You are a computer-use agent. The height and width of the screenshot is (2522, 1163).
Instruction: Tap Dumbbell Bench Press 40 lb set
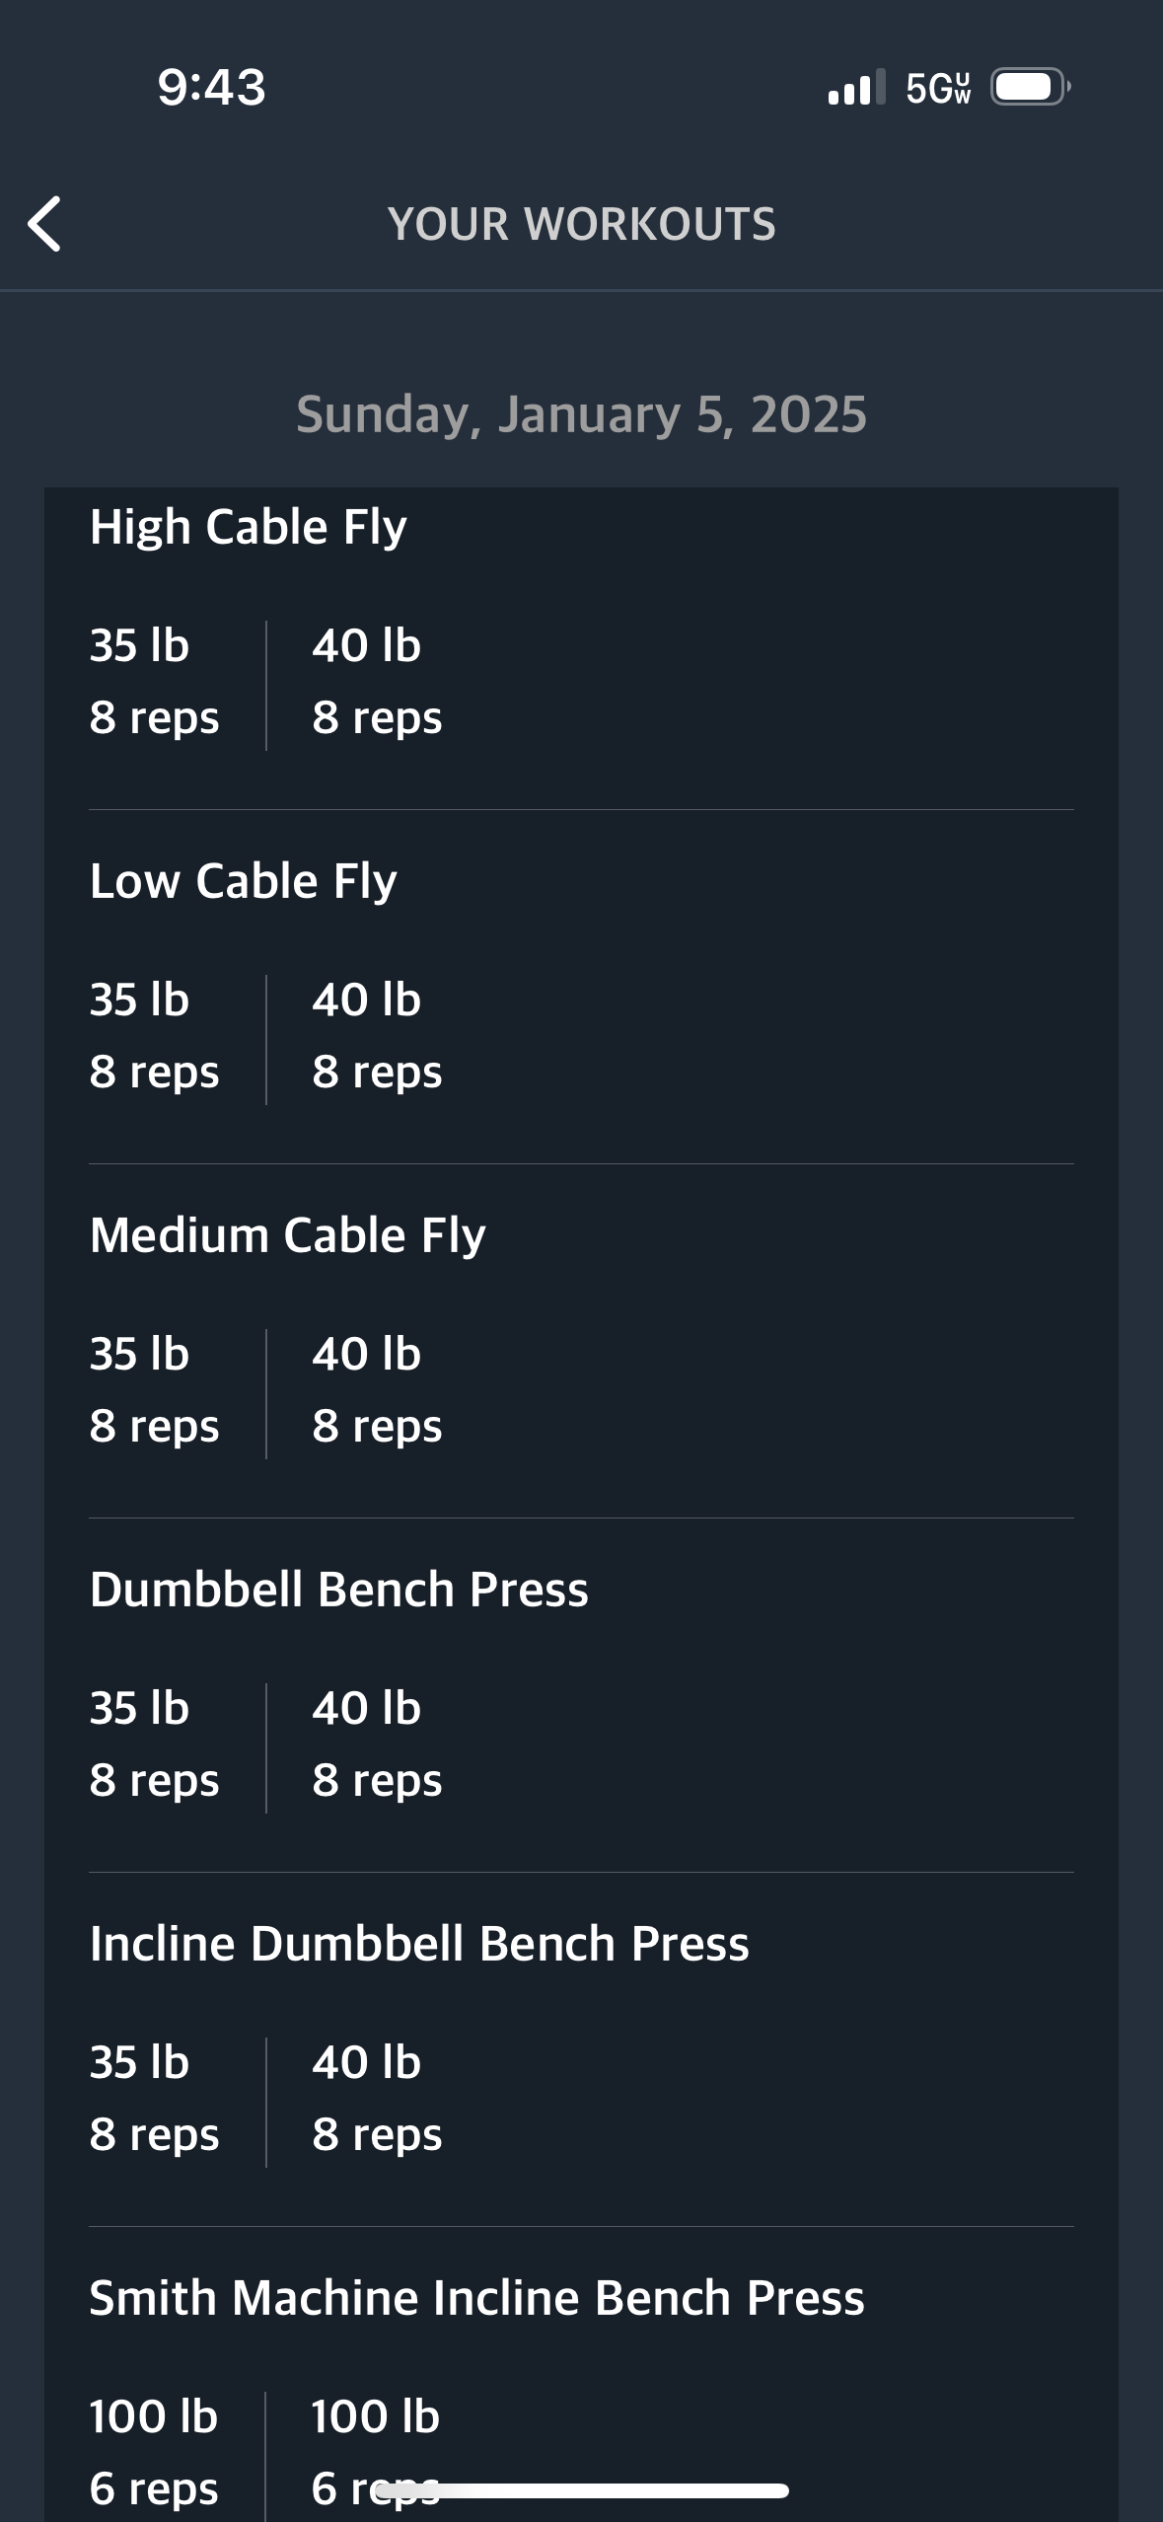click(377, 1744)
